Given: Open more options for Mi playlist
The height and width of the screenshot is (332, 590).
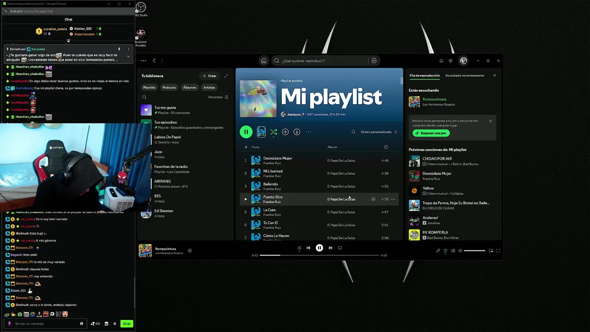Looking at the screenshot, I should coord(308,132).
